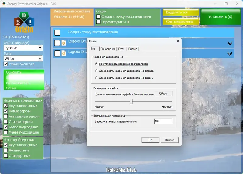Enable the Неизвестные filter
This screenshot has height=174, width=243.
point(6,150)
